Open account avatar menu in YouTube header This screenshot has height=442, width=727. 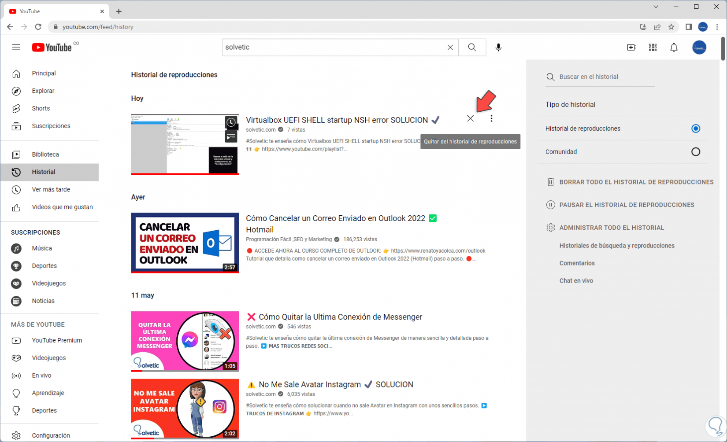pos(699,48)
